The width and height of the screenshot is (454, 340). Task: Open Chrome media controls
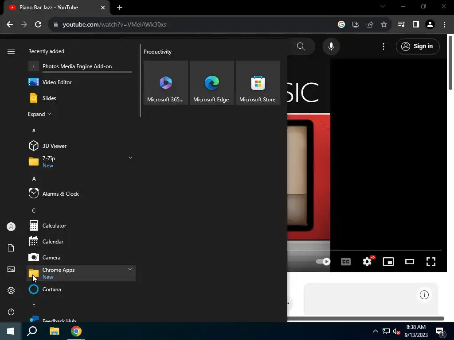pos(401,24)
